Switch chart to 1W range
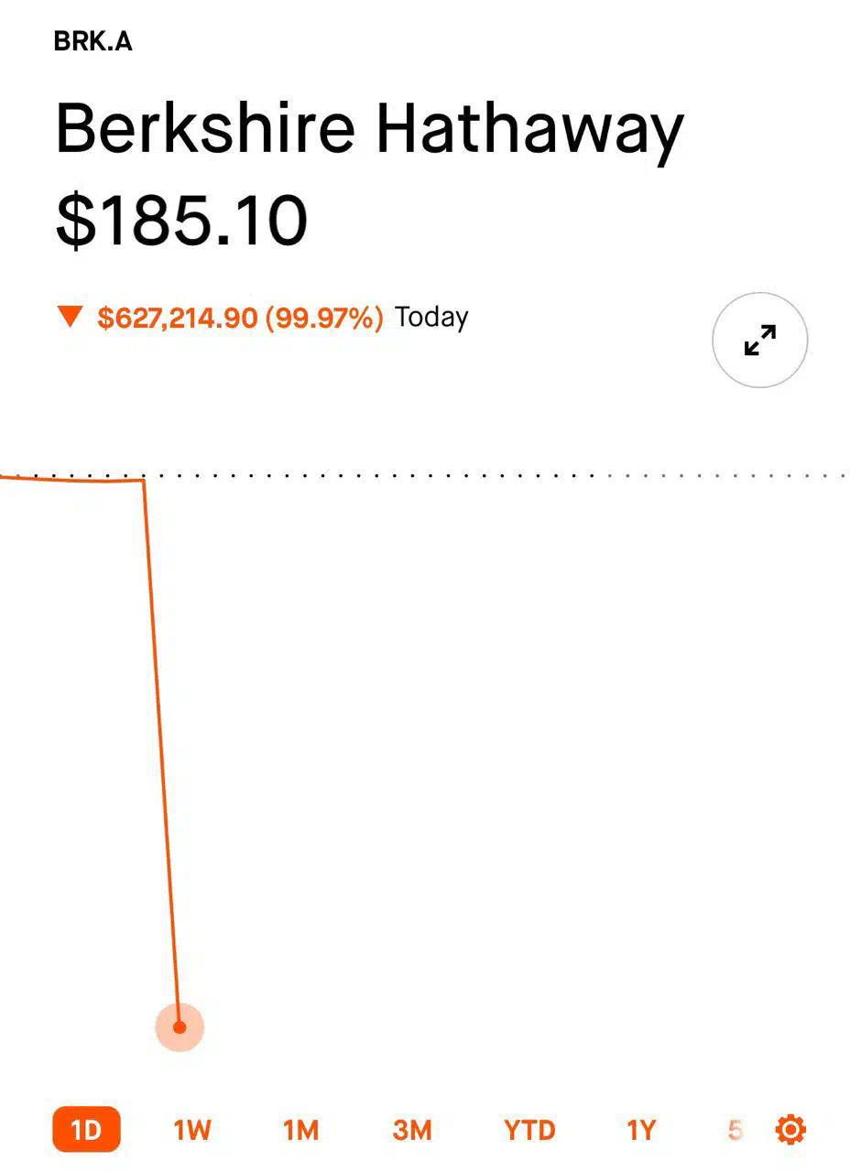 click(x=192, y=1131)
